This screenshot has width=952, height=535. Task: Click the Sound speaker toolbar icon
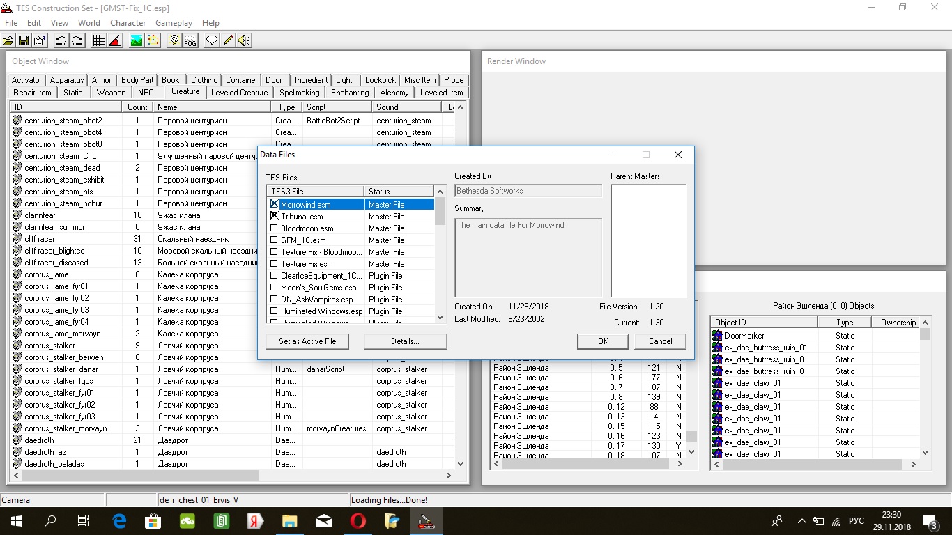pos(244,40)
